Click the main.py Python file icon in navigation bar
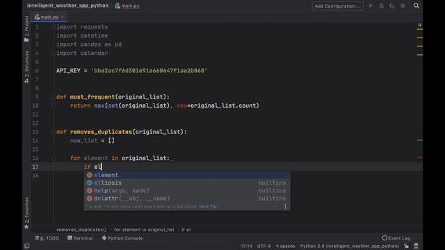Image resolution: width=445 pixels, height=250 pixels. [x=118, y=6]
